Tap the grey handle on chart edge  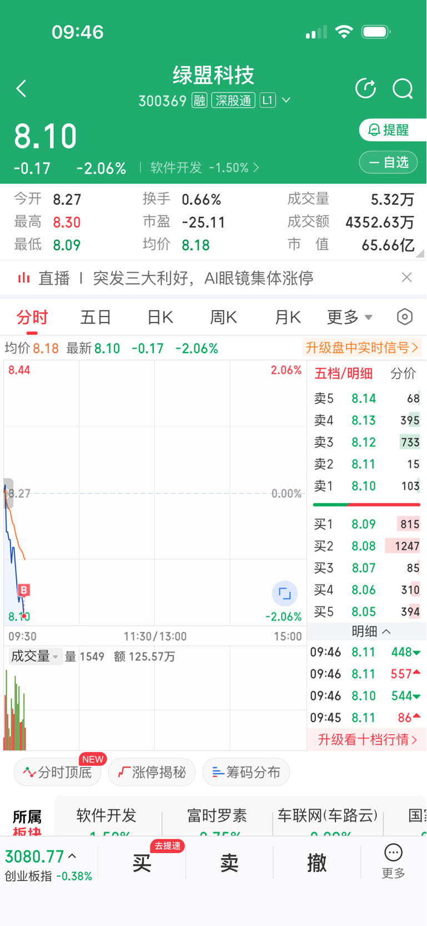pos(8,493)
